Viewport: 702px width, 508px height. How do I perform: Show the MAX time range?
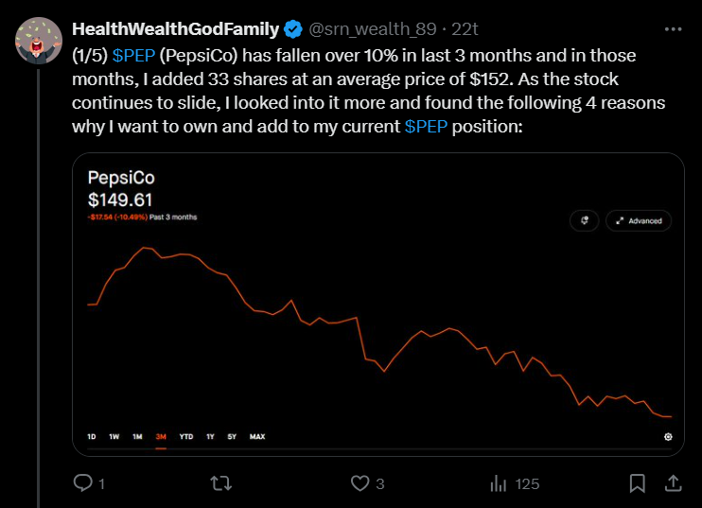click(257, 436)
